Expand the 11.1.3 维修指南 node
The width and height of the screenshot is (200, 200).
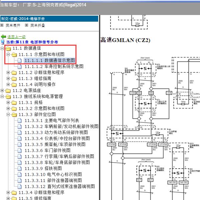coord(8,78)
